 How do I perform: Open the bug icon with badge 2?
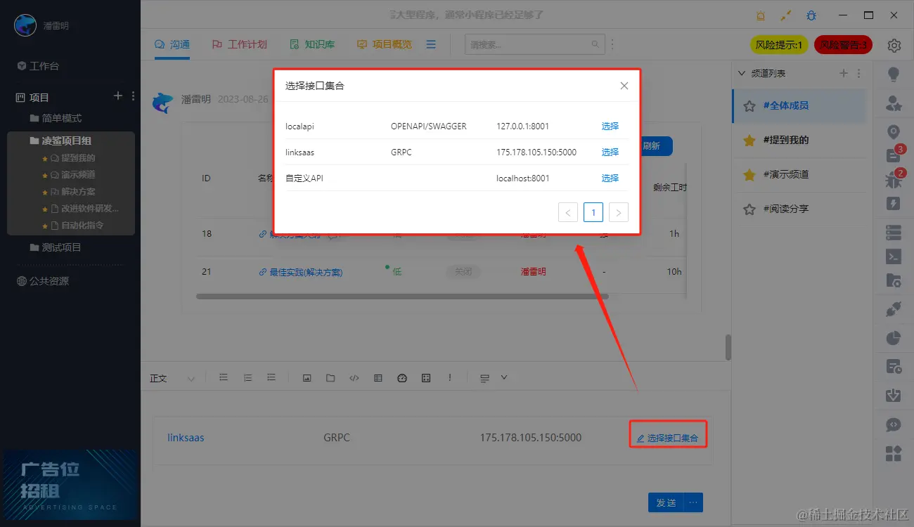point(894,180)
